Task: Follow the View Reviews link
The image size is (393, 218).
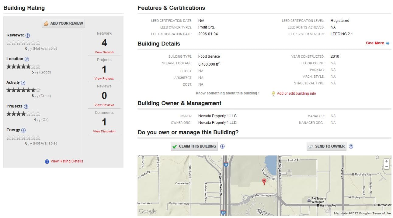Action: click(x=104, y=105)
